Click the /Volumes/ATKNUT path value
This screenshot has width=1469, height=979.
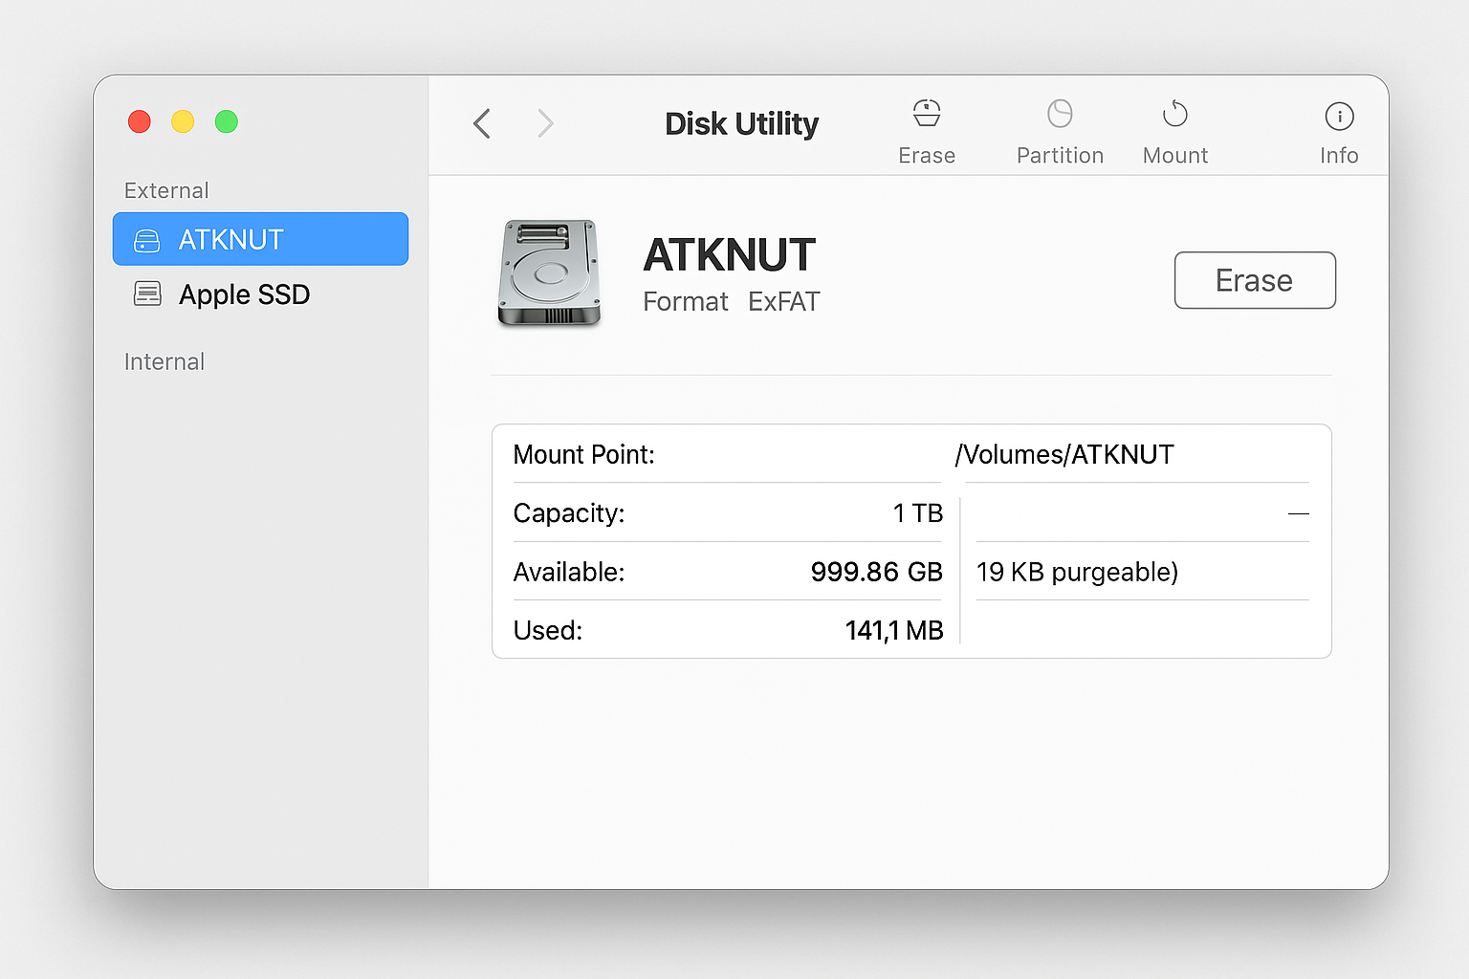(1064, 454)
